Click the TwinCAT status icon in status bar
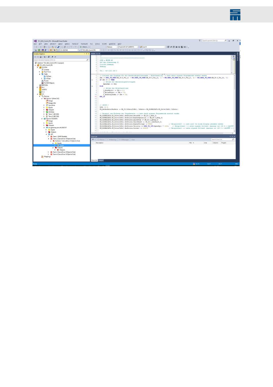This screenshot has width=273, height=387. [194, 164]
